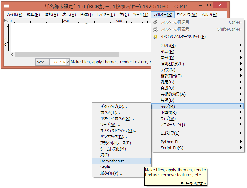The width and height of the screenshot is (247, 188).
Task: Expand the Python-Fu submenu
Action: (197, 142)
